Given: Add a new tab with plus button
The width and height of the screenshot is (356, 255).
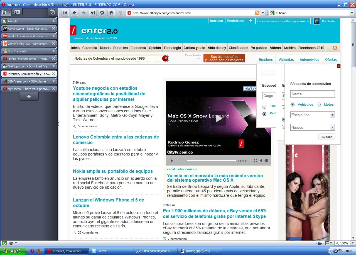Looking at the screenshot, I should 29,96.
